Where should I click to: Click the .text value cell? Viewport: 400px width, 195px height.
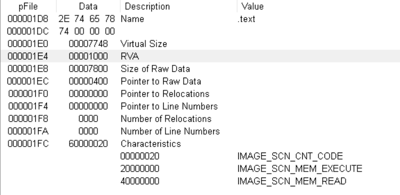[x=246, y=19]
